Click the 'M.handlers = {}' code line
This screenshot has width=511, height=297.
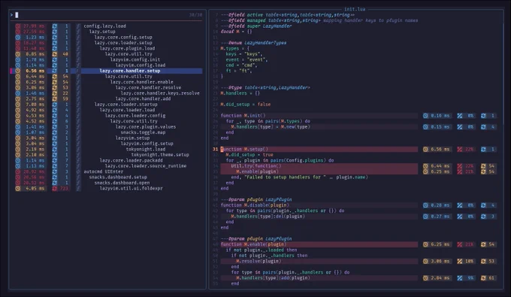pyautogui.click(x=240, y=93)
